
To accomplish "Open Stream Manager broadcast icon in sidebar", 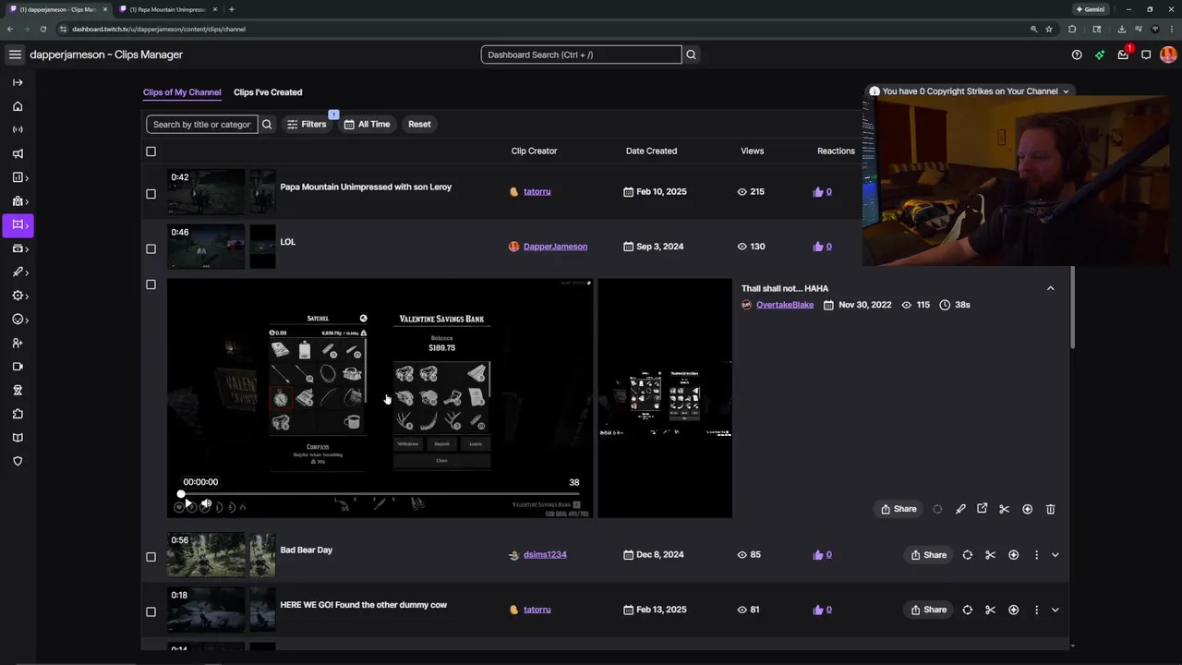I will pyautogui.click(x=18, y=130).
